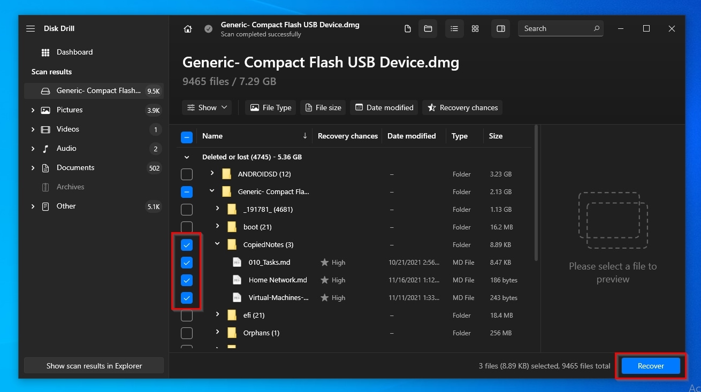Viewport: 701px width, 392px height.
Task: Uncheck Virtual-Machines file checkbox
Action: (x=187, y=298)
